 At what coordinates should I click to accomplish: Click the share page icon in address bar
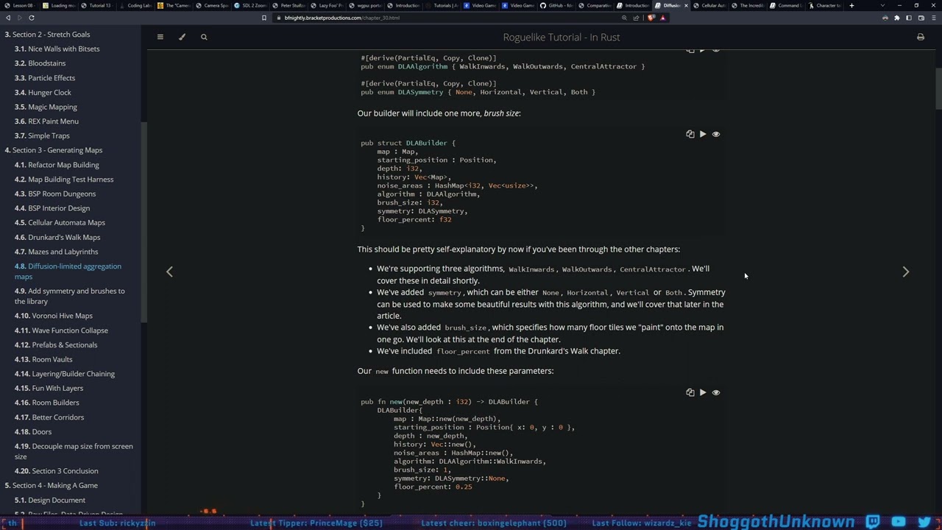[x=636, y=18]
